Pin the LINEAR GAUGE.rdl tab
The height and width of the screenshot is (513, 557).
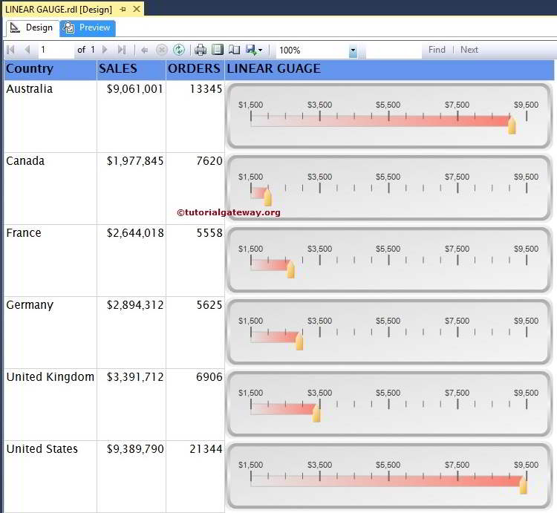click(123, 9)
